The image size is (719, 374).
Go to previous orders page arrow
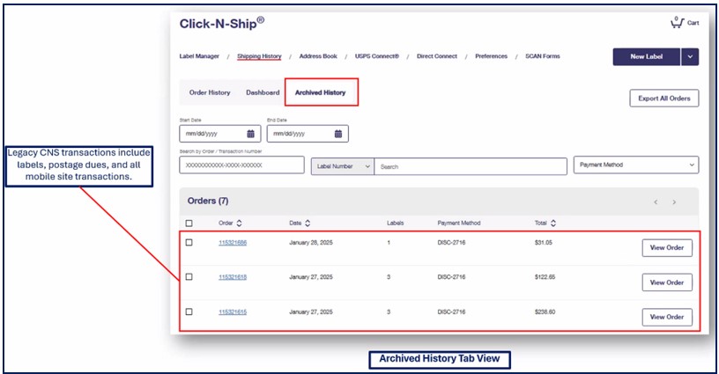pyautogui.click(x=656, y=202)
